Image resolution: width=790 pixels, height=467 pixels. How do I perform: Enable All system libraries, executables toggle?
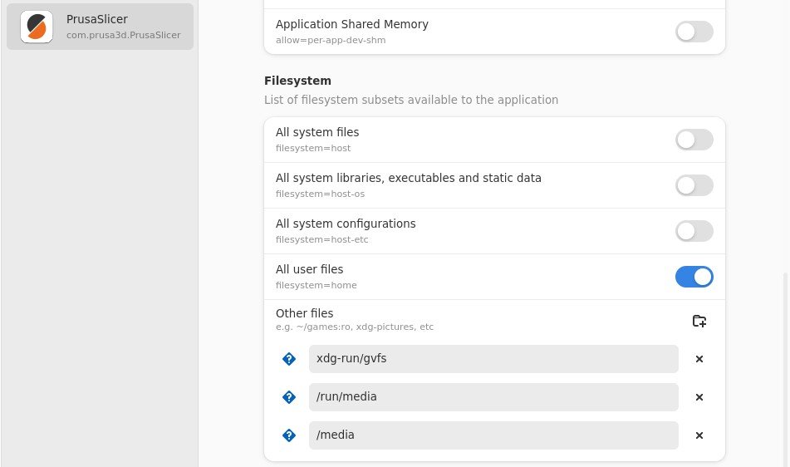694,185
